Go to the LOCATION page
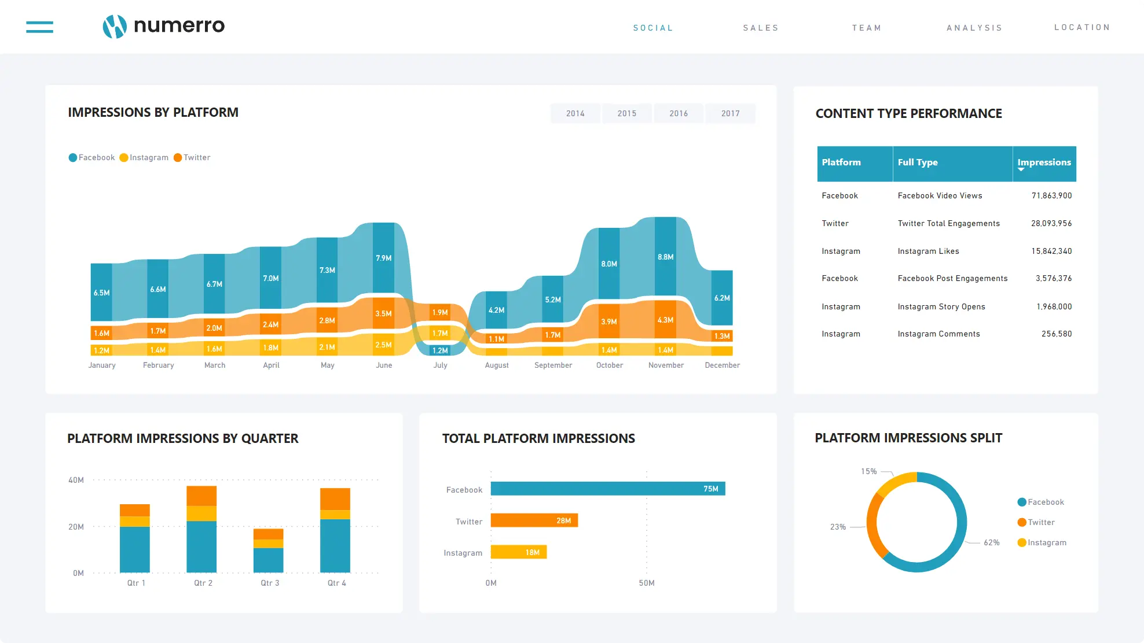Viewport: 1144px width, 643px height. point(1082,27)
